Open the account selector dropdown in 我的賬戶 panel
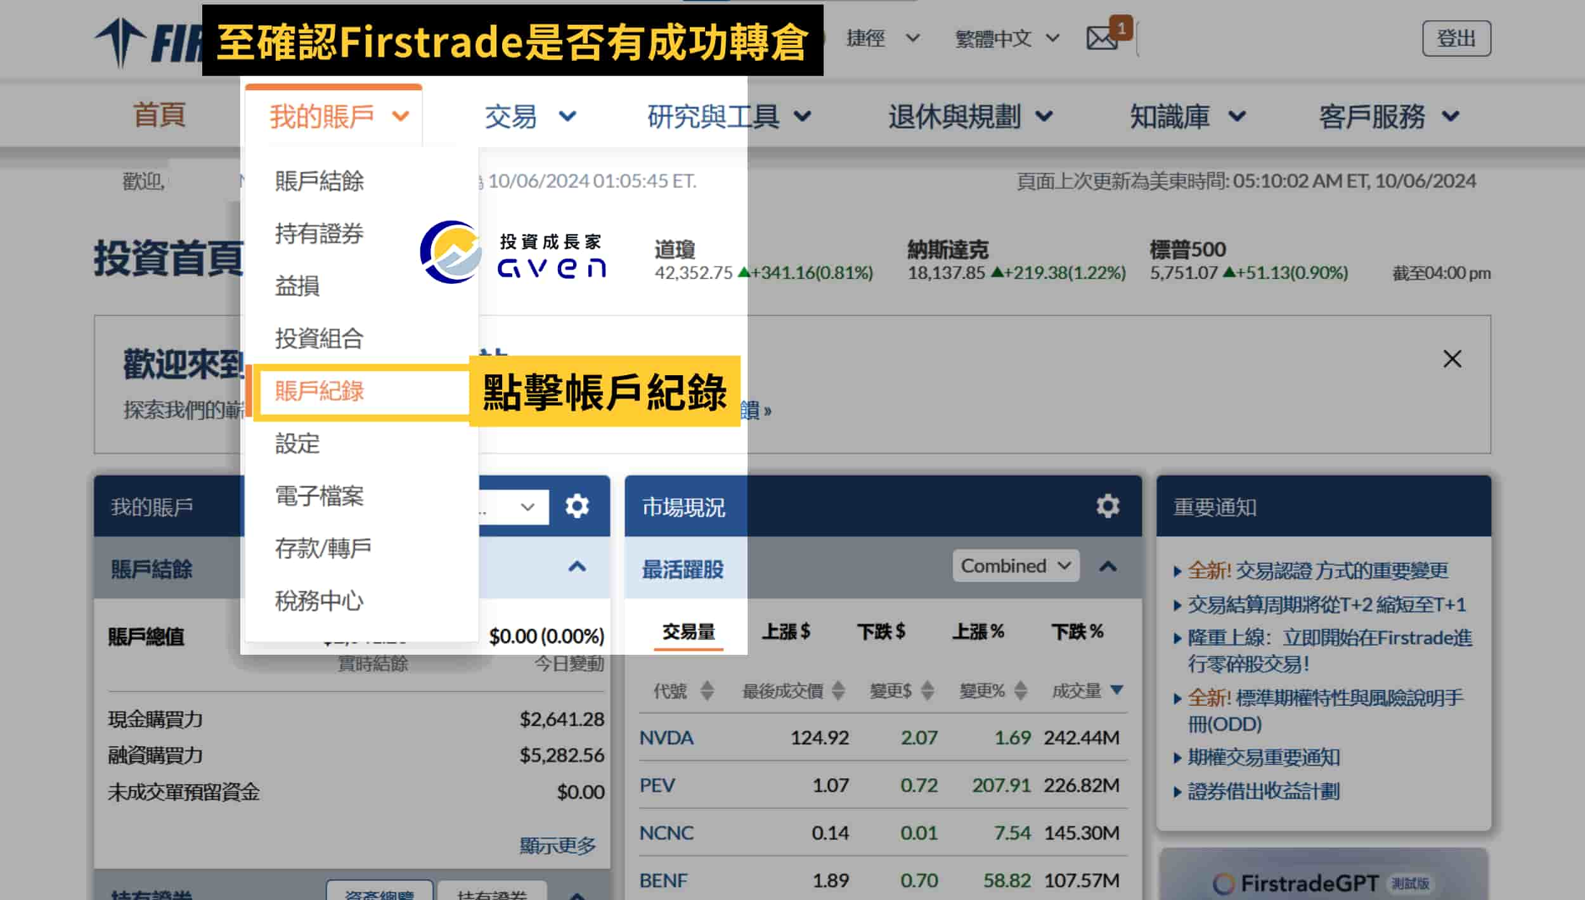The image size is (1585, 900). [x=514, y=506]
